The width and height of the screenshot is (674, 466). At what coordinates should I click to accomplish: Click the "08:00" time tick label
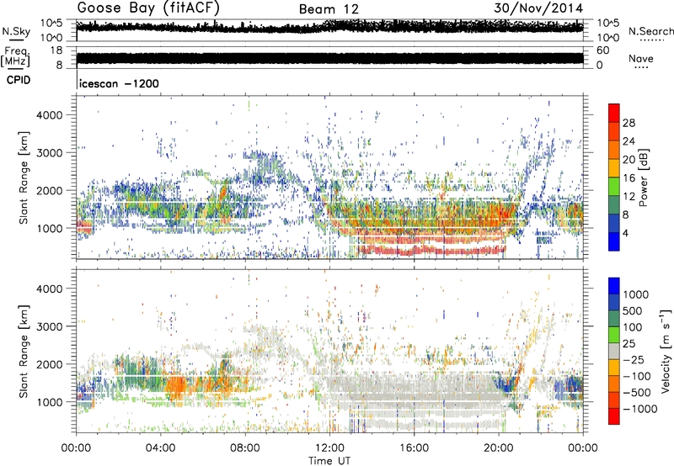pyautogui.click(x=245, y=448)
